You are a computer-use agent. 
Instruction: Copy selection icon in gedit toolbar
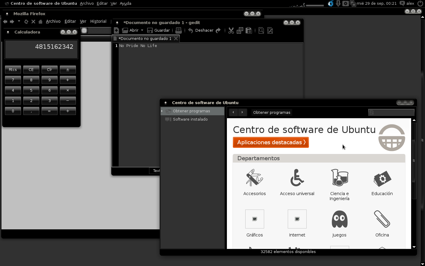click(x=240, y=30)
